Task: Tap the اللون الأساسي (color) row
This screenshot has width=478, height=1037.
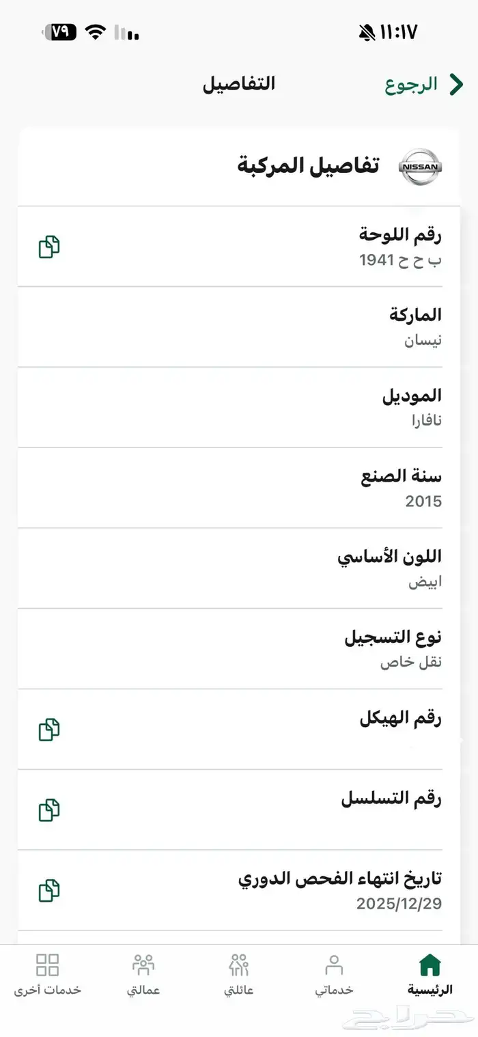Action: point(239,568)
